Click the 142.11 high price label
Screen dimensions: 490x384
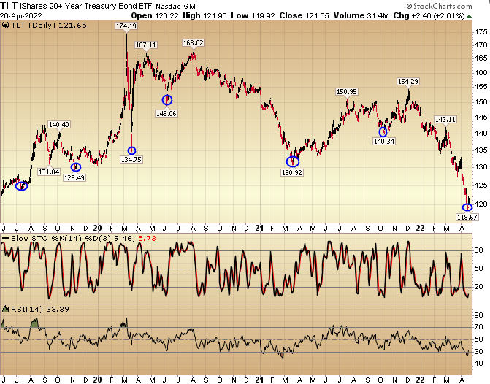coord(445,119)
